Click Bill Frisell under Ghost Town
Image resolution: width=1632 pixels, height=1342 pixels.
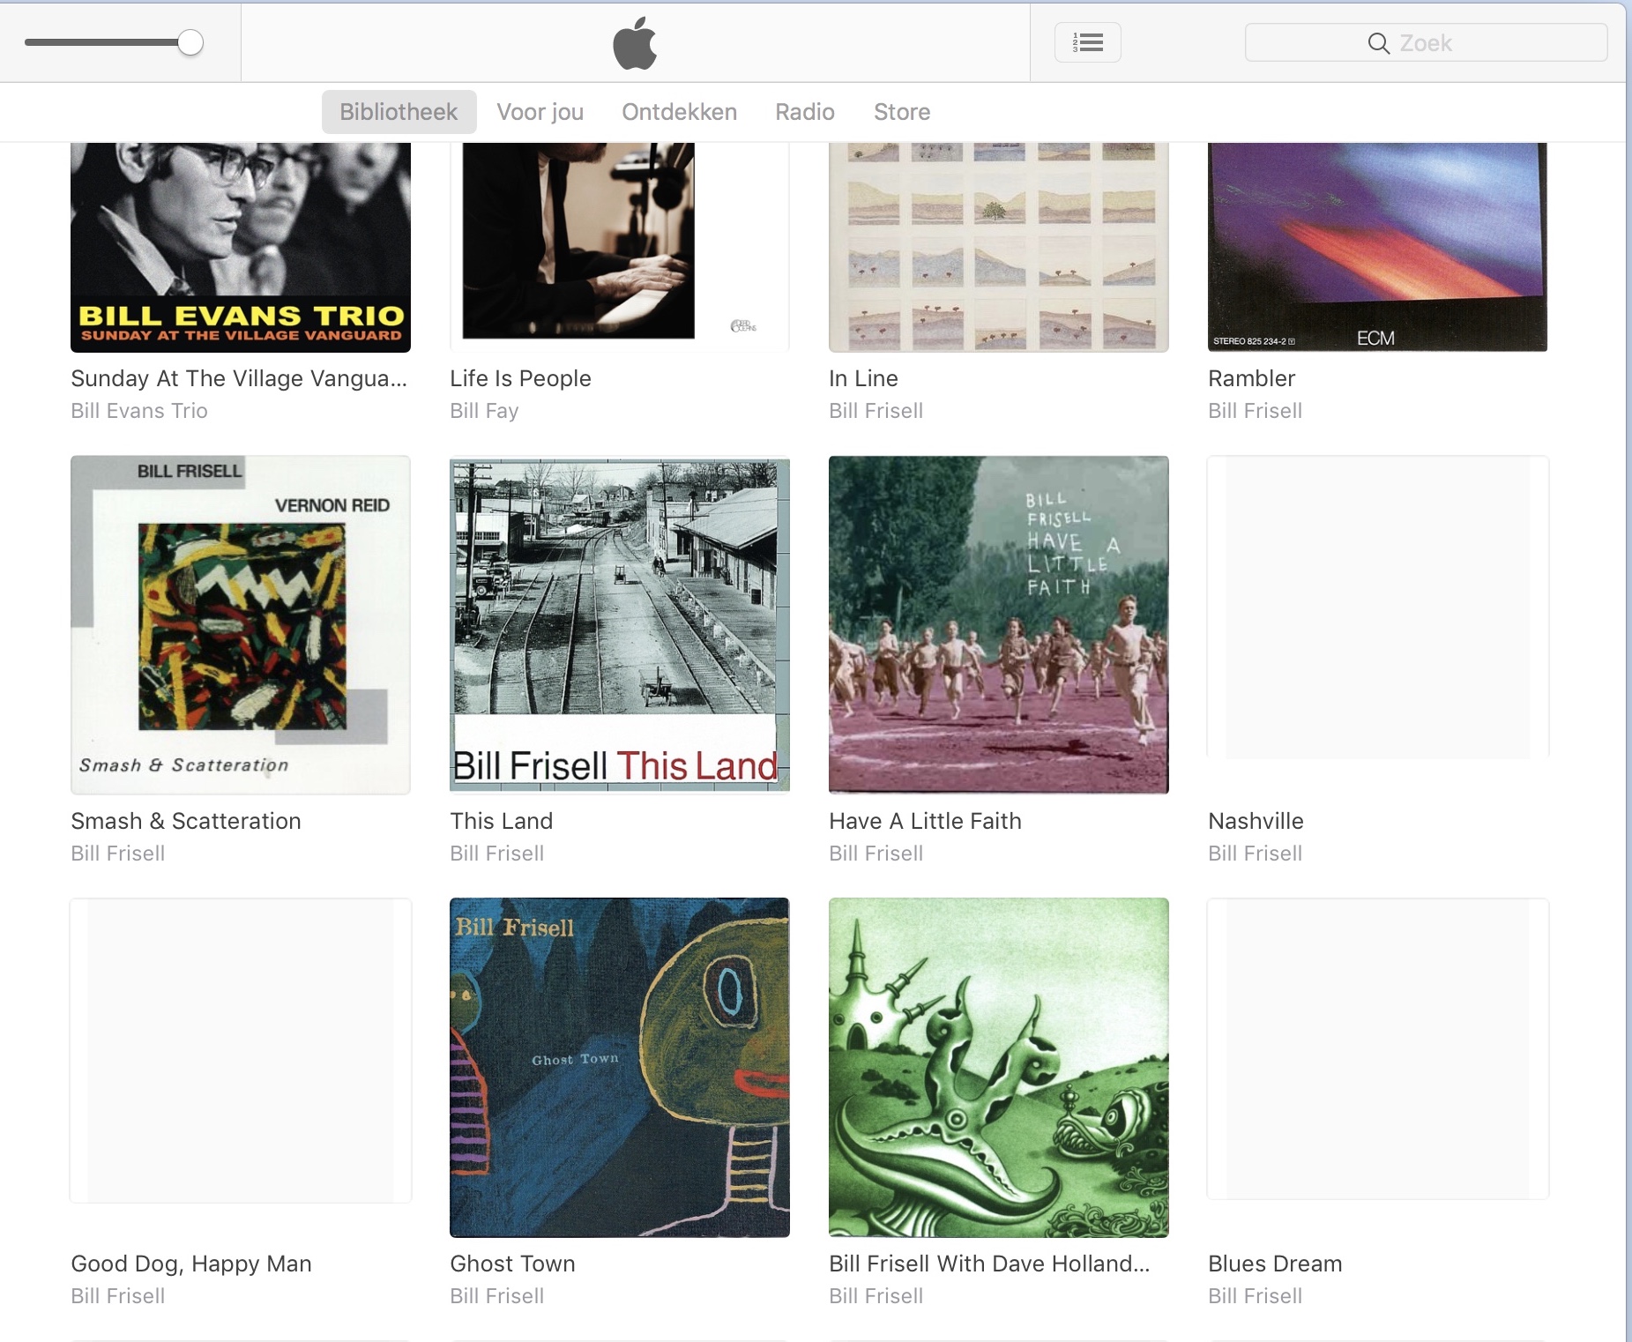tap(496, 1296)
